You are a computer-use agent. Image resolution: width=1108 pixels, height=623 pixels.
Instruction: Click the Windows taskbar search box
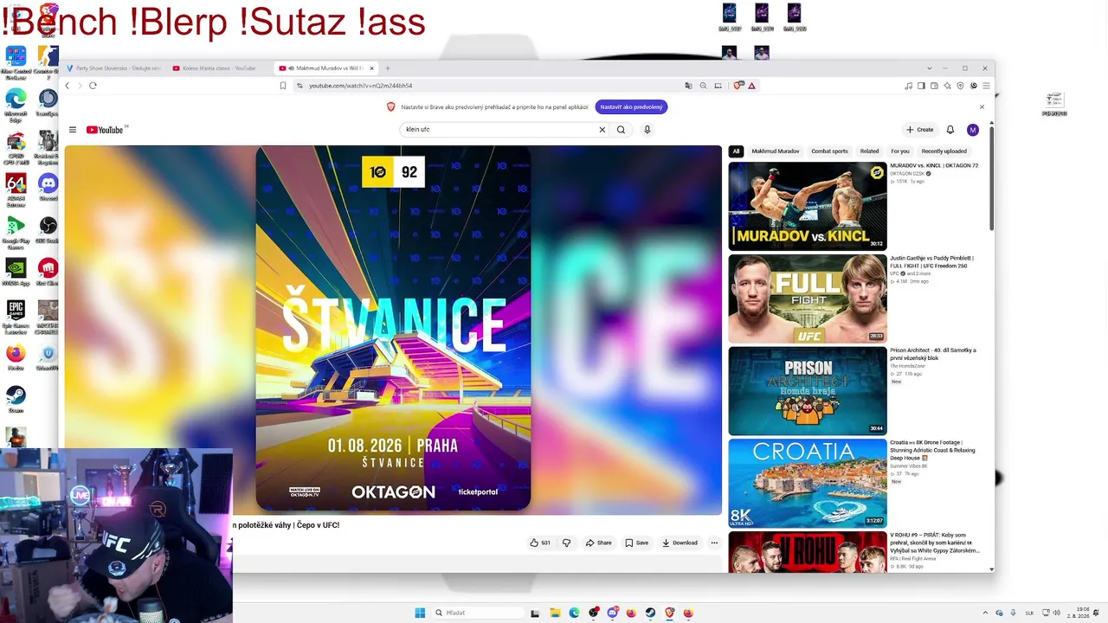[x=479, y=613]
